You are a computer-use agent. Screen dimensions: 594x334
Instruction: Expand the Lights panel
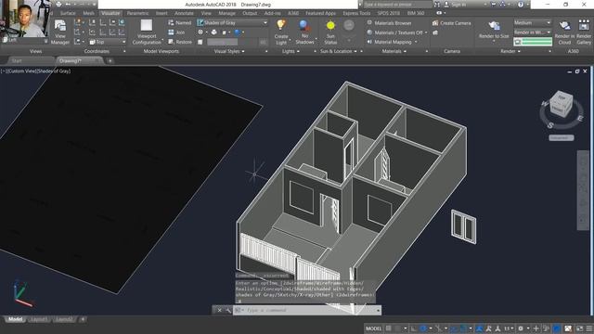pyautogui.click(x=291, y=51)
